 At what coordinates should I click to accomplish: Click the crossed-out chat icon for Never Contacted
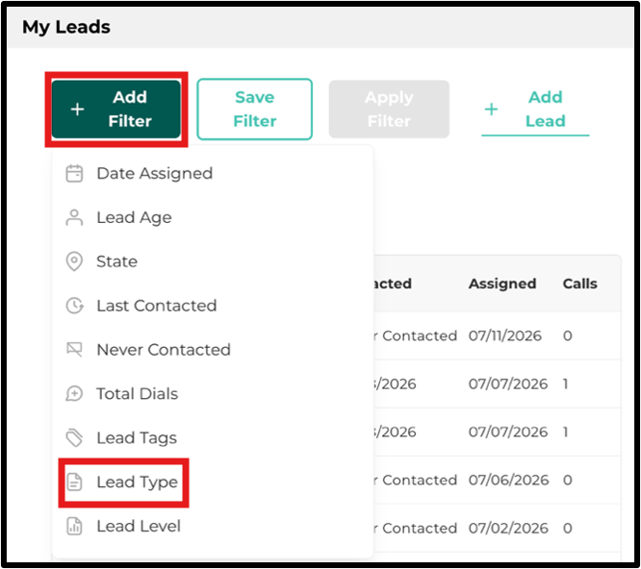coord(74,350)
